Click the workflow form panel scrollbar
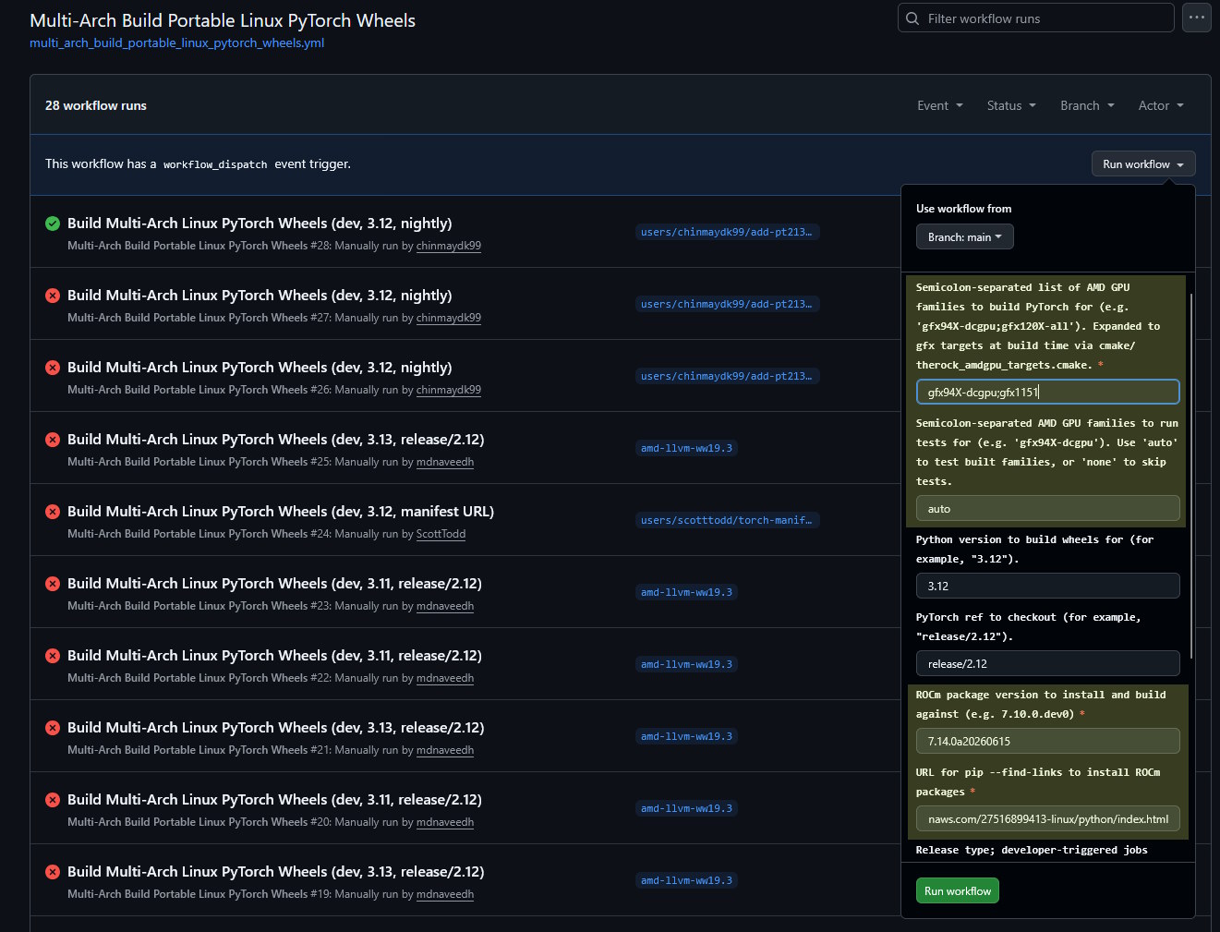Image resolution: width=1220 pixels, height=932 pixels. pyautogui.click(x=1191, y=476)
